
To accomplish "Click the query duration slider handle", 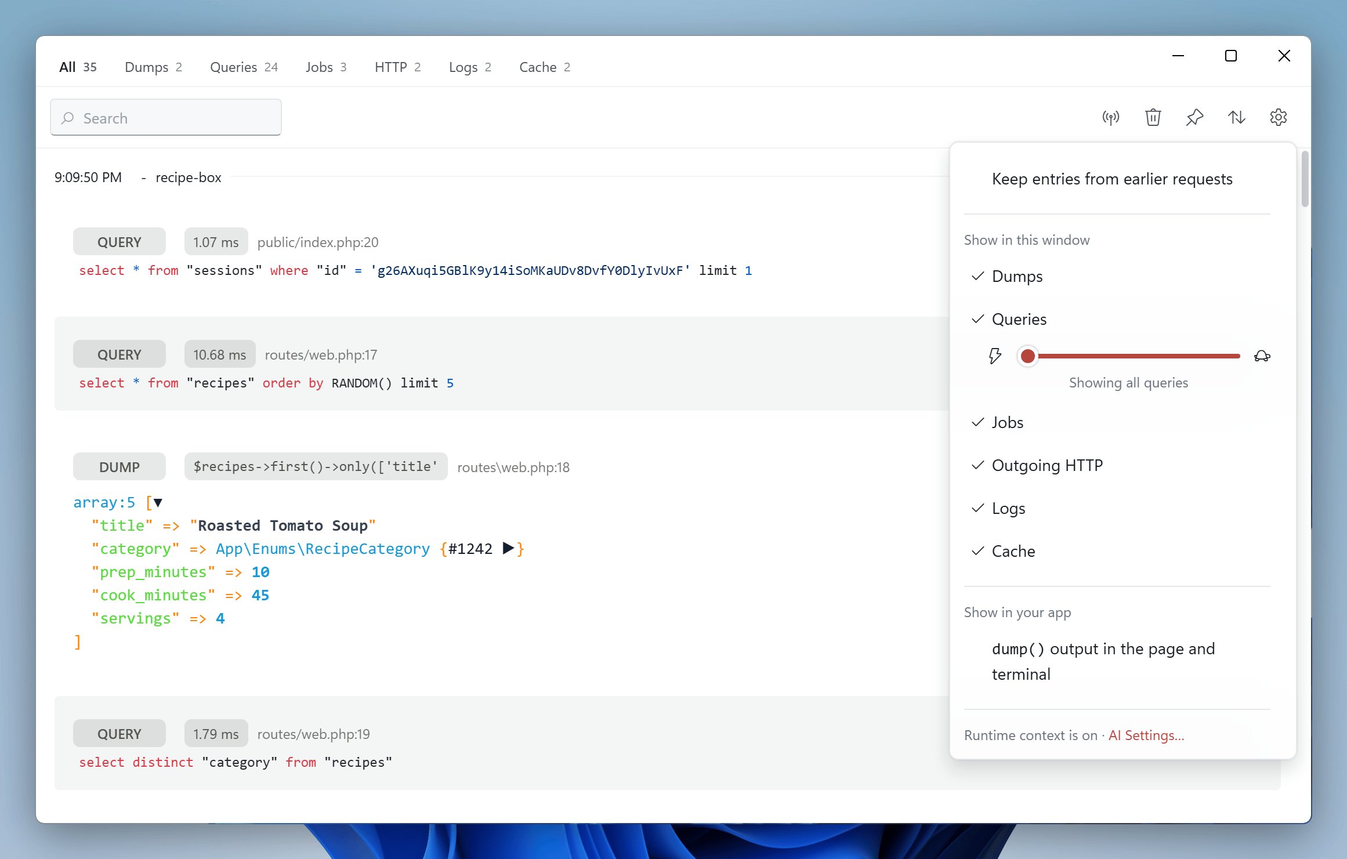I will coord(1027,356).
